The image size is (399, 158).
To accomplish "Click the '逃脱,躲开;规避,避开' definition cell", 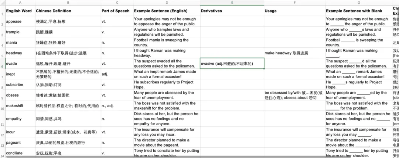I will (68, 64).
